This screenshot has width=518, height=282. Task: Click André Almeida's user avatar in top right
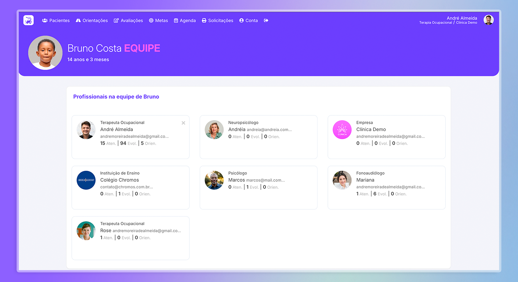[x=488, y=20]
